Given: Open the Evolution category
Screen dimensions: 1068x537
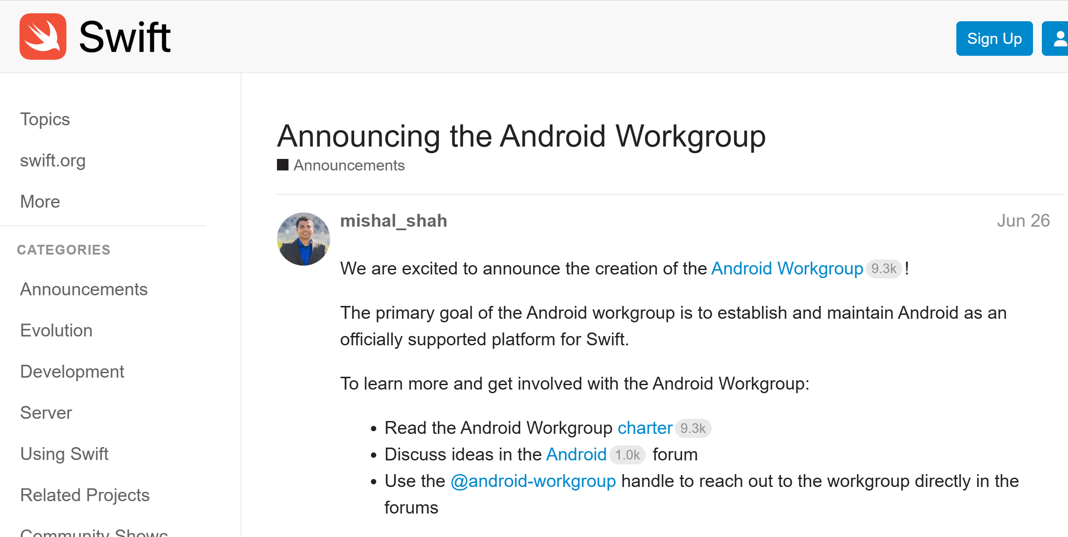Looking at the screenshot, I should 56,331.
